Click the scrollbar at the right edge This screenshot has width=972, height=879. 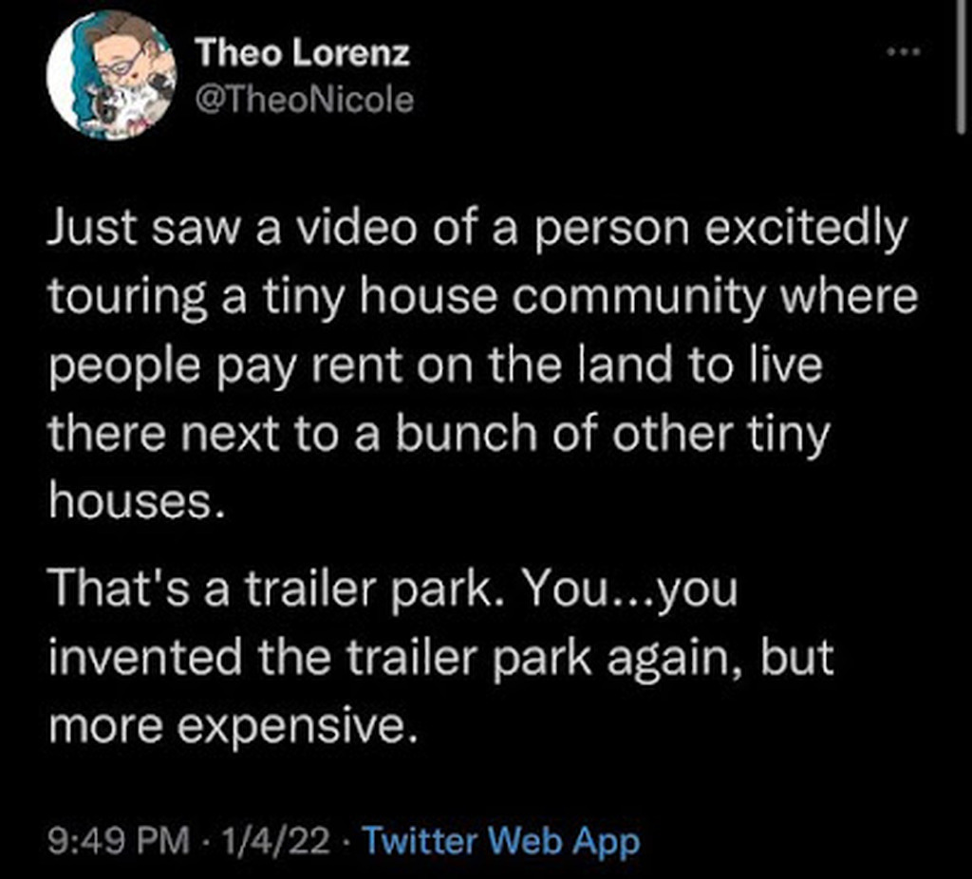(962, 66)
